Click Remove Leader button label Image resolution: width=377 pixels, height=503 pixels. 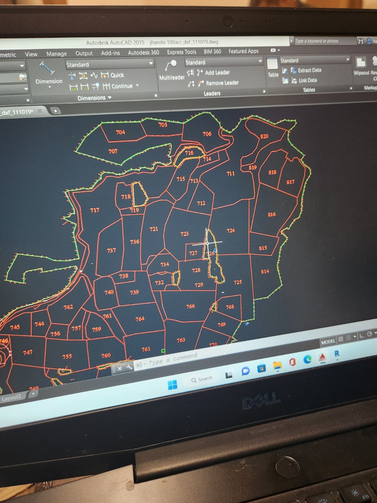coord(222,83)
